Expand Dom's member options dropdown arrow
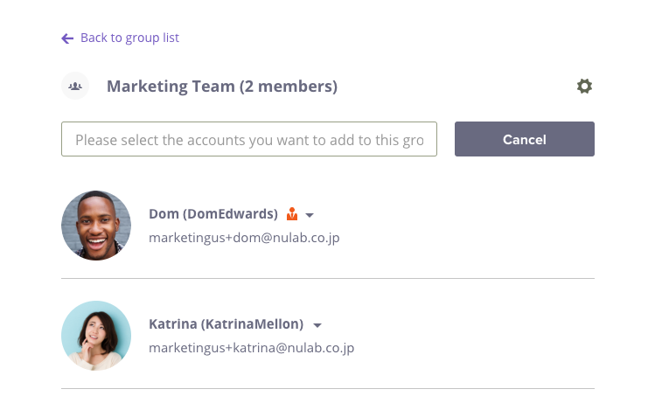 [x=310, y=215]
